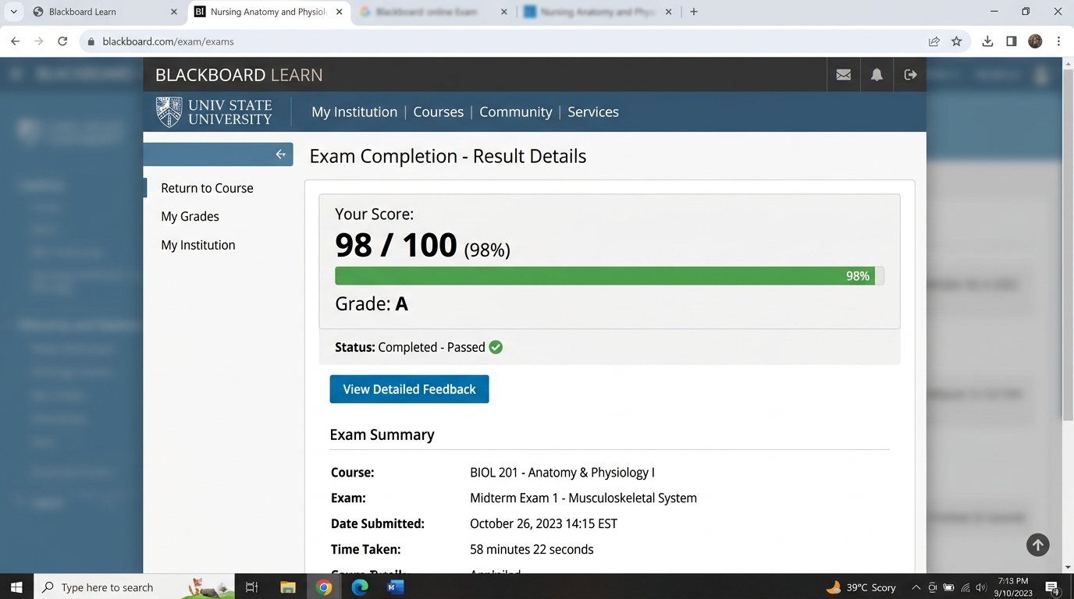The image size is (1074, 599).
Task: Click My Institution in the sidebar
Action: pyautogui.click(x=198, y=245)
